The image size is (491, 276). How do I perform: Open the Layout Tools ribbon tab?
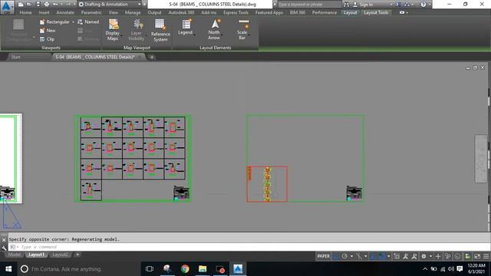pyautogui.click(x=376, y=12)
